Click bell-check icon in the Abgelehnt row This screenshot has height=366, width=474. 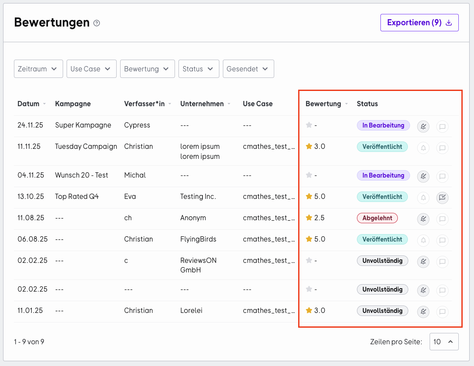[423, 219]
